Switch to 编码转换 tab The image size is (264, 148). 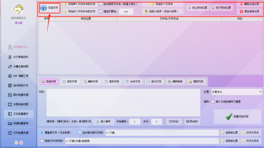coord(175,82)
